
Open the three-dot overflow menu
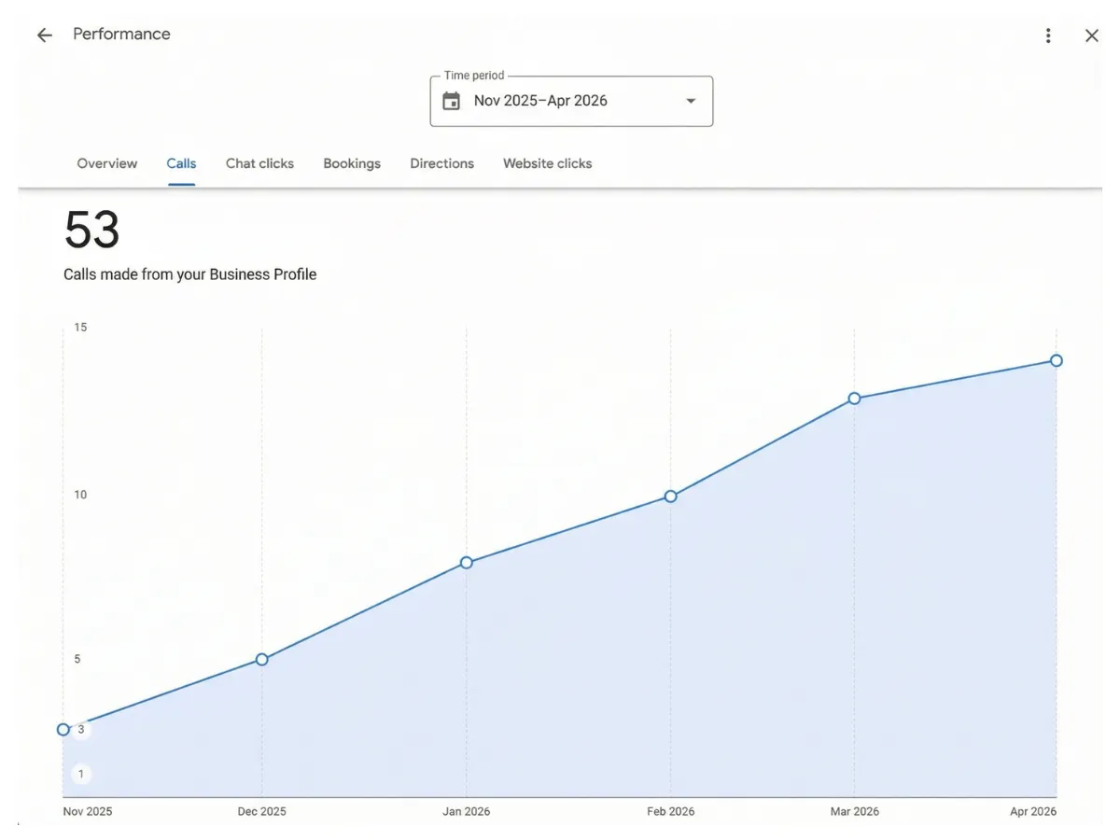(1047, 35)
